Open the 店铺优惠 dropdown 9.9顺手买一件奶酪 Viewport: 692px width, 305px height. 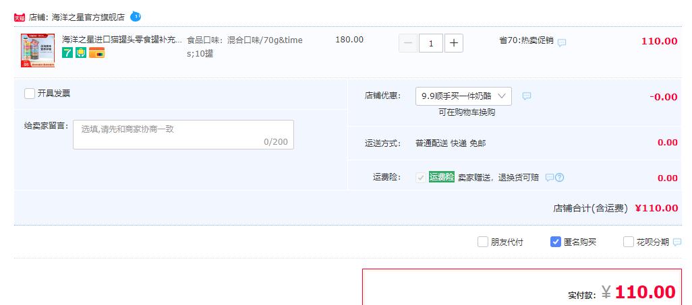(463, 96)
